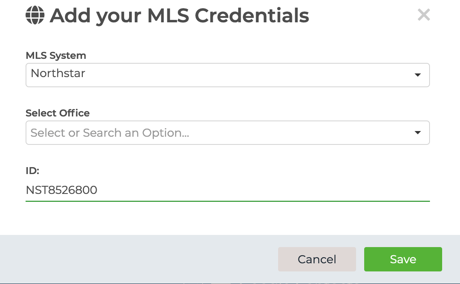
Task: Expand the Select Office dropdown arrow
Action: (x=418, y=133)
